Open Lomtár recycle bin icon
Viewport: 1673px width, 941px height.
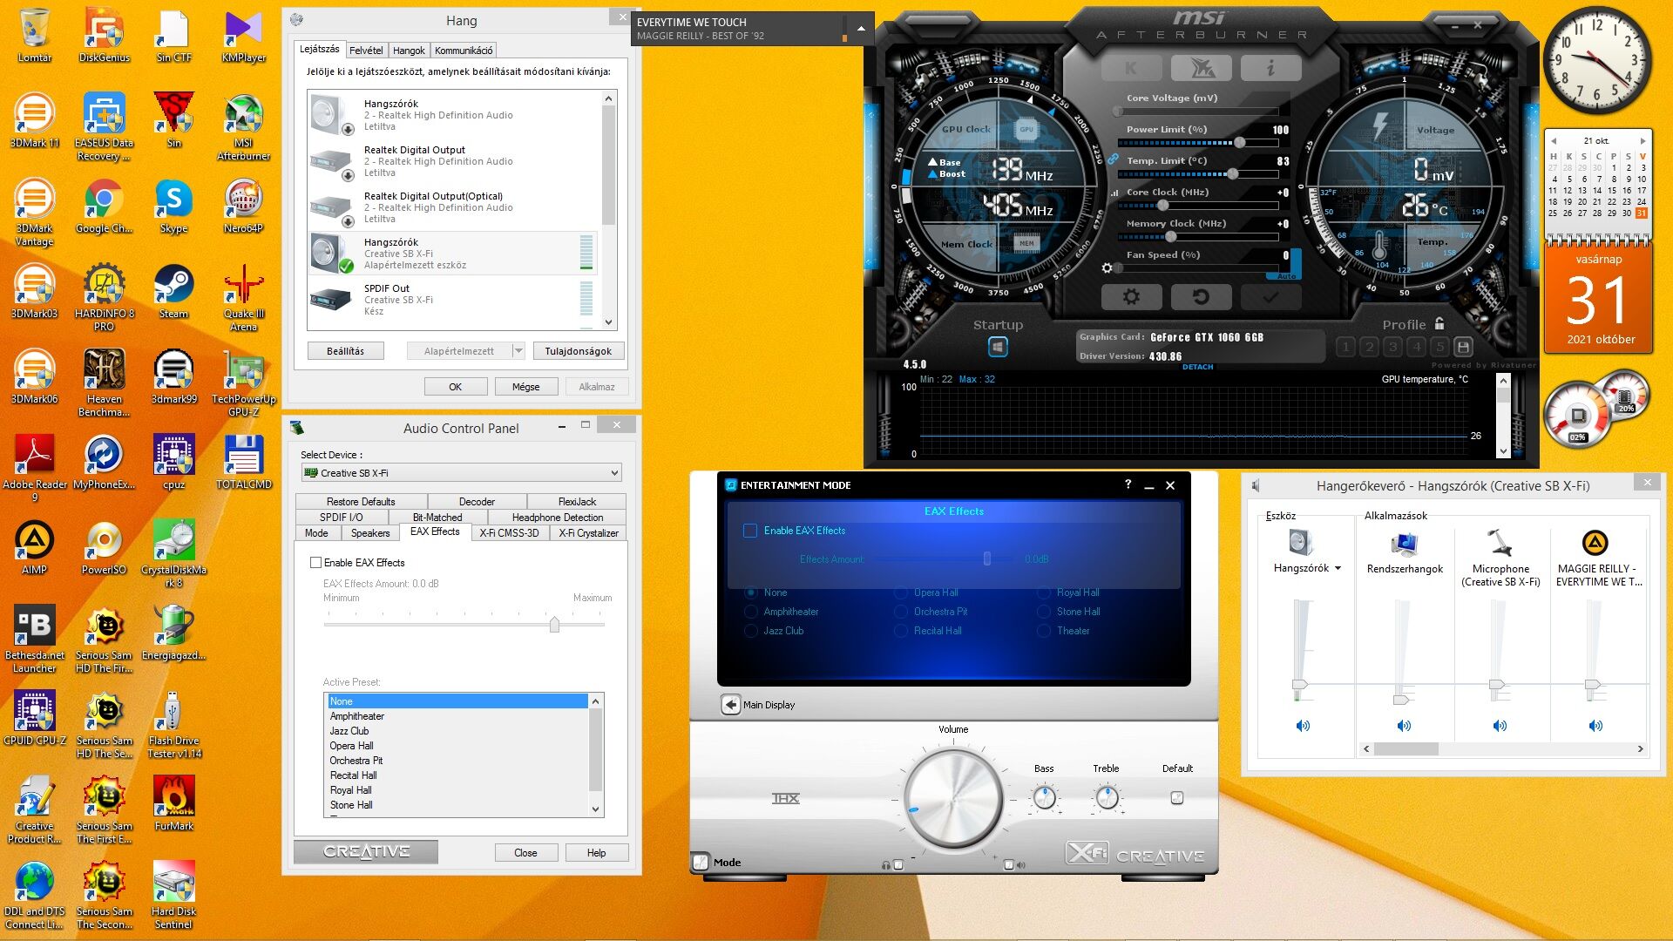pyautogui.click(x=34, y=37)
